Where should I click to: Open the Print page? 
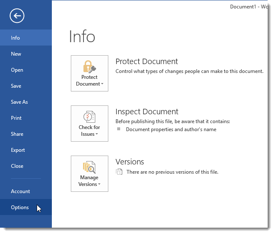(x=26, y=118)
